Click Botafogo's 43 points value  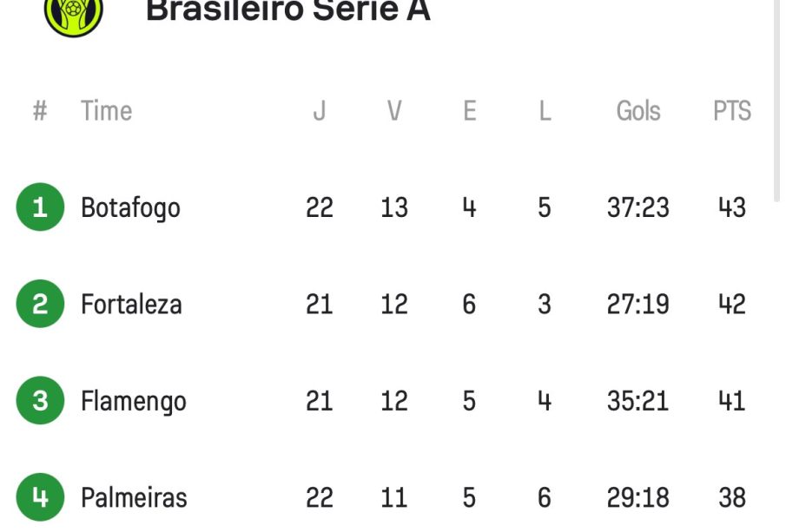731,208
